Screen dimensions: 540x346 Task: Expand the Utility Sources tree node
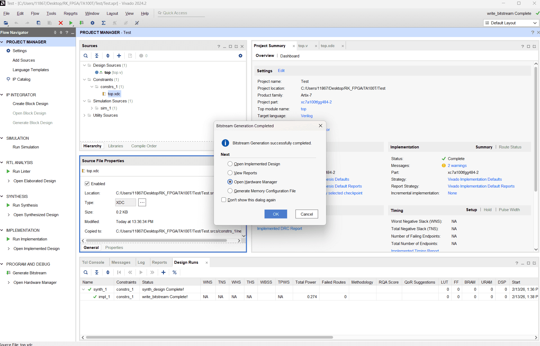[84, 115]
